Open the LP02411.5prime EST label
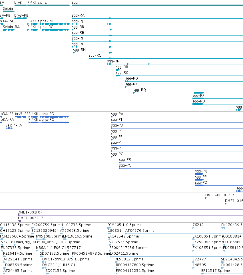243x275 pixels. click(124, 254)
